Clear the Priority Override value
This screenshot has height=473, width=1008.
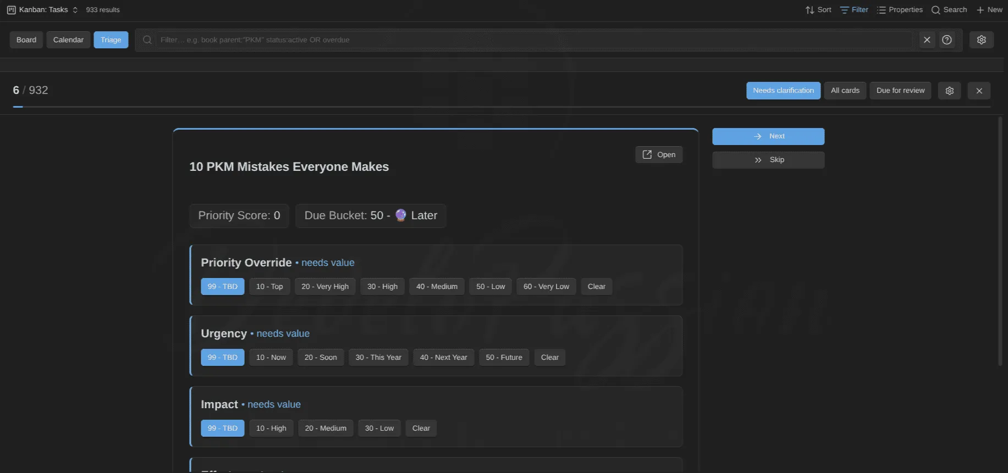597,287
